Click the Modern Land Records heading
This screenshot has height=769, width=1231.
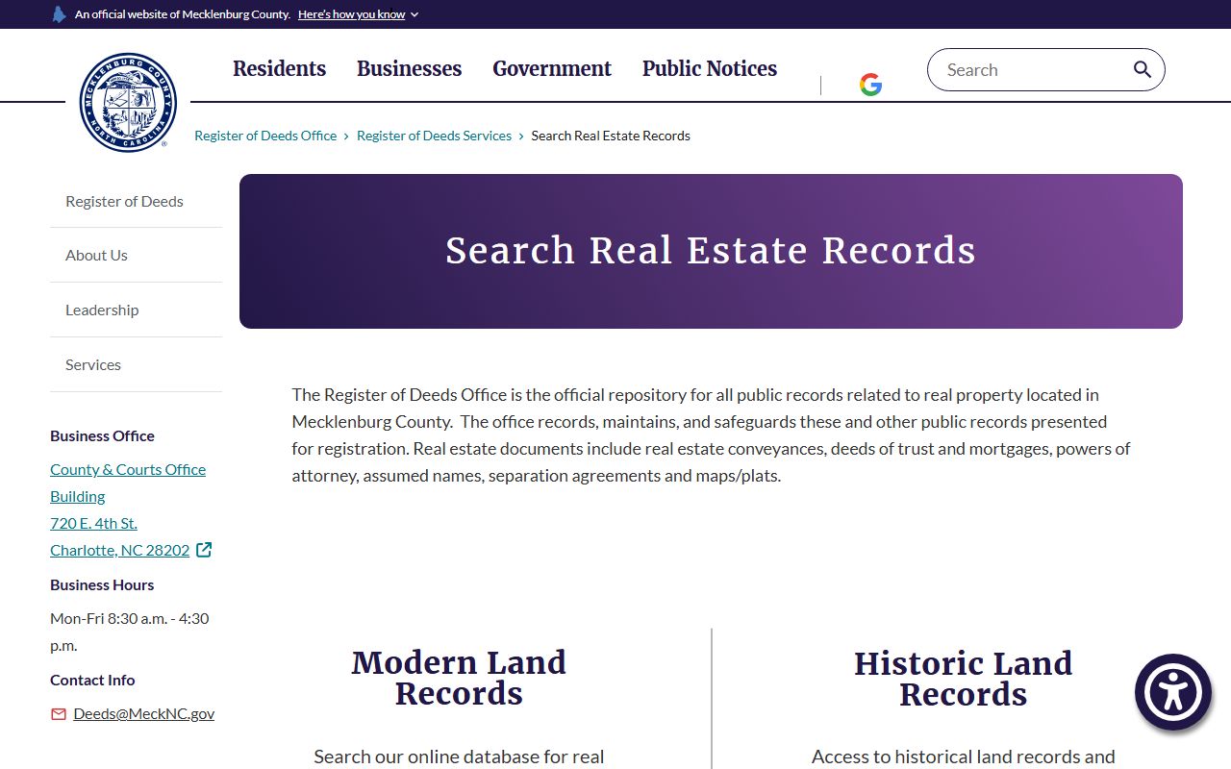click(x=459, y=678)
